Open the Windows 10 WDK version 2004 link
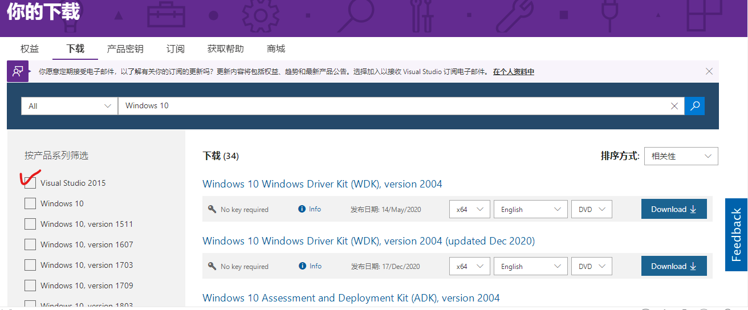The width and height of the screenshot is (748, 310). [322, 184]
